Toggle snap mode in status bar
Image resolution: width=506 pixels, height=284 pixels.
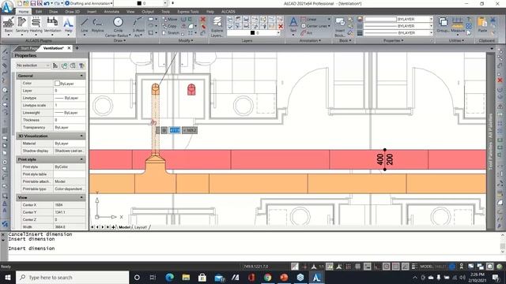click(x=349, y=267)
